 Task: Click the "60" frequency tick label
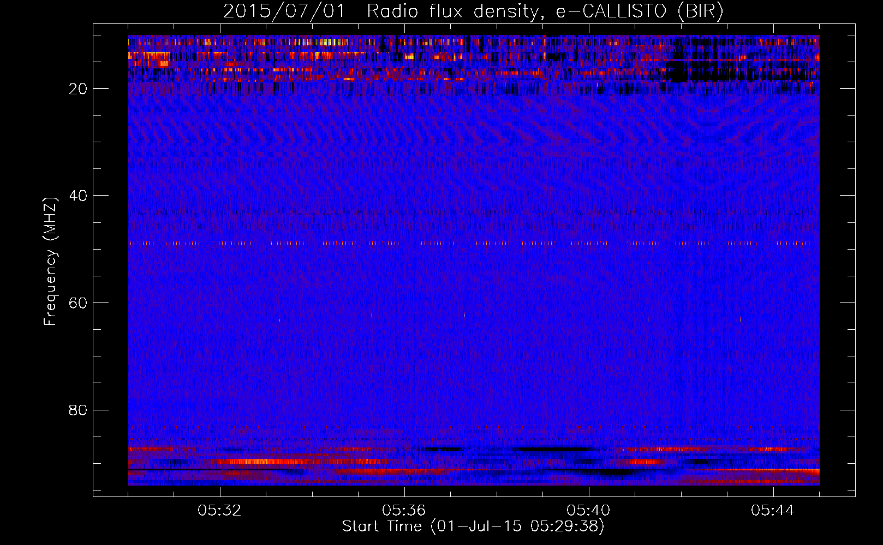point(79,303)
